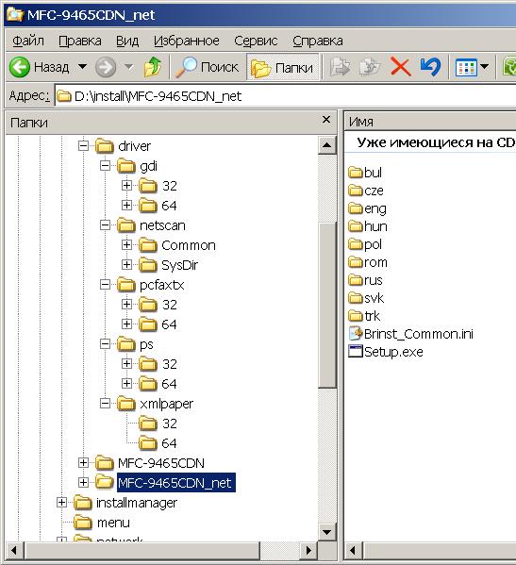Collapse the pcfaxtx folder node
This screenshot has height=565, width=516.
[x=105, y=285]
